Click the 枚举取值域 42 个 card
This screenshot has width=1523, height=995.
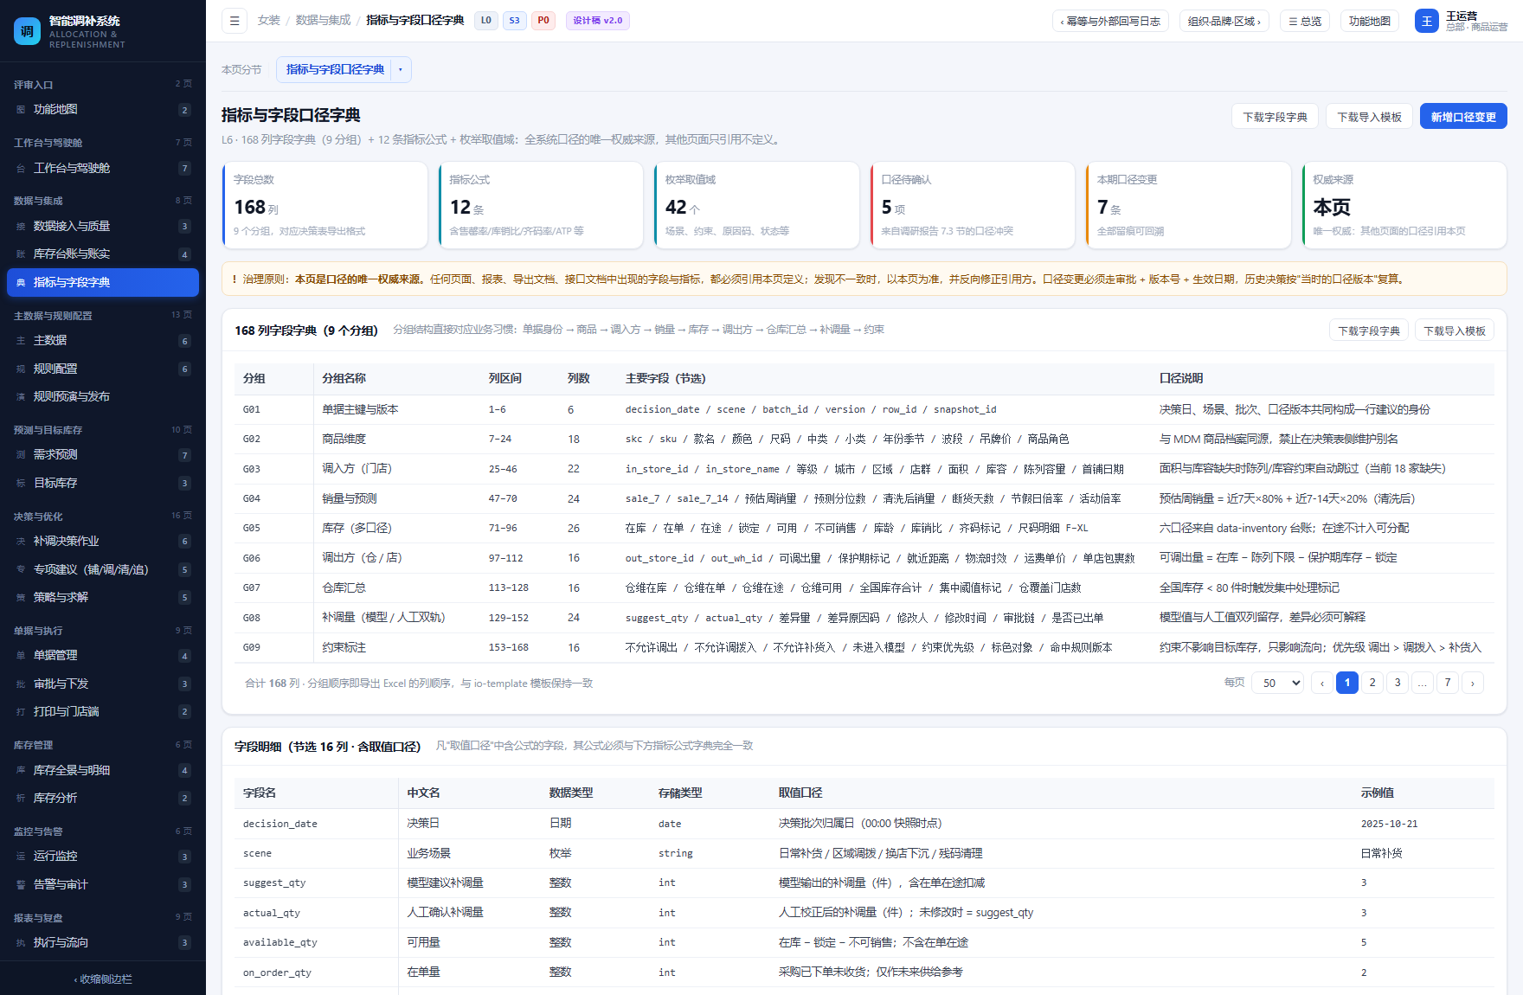pyautogui.click(x=756, y=205)
